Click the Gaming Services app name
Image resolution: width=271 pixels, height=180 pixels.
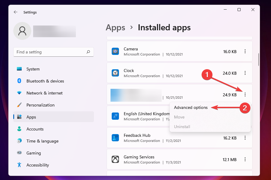139,157
